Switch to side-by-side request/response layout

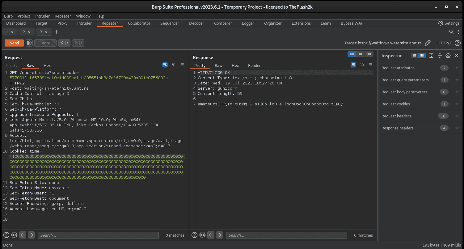[x=352, y=54]
